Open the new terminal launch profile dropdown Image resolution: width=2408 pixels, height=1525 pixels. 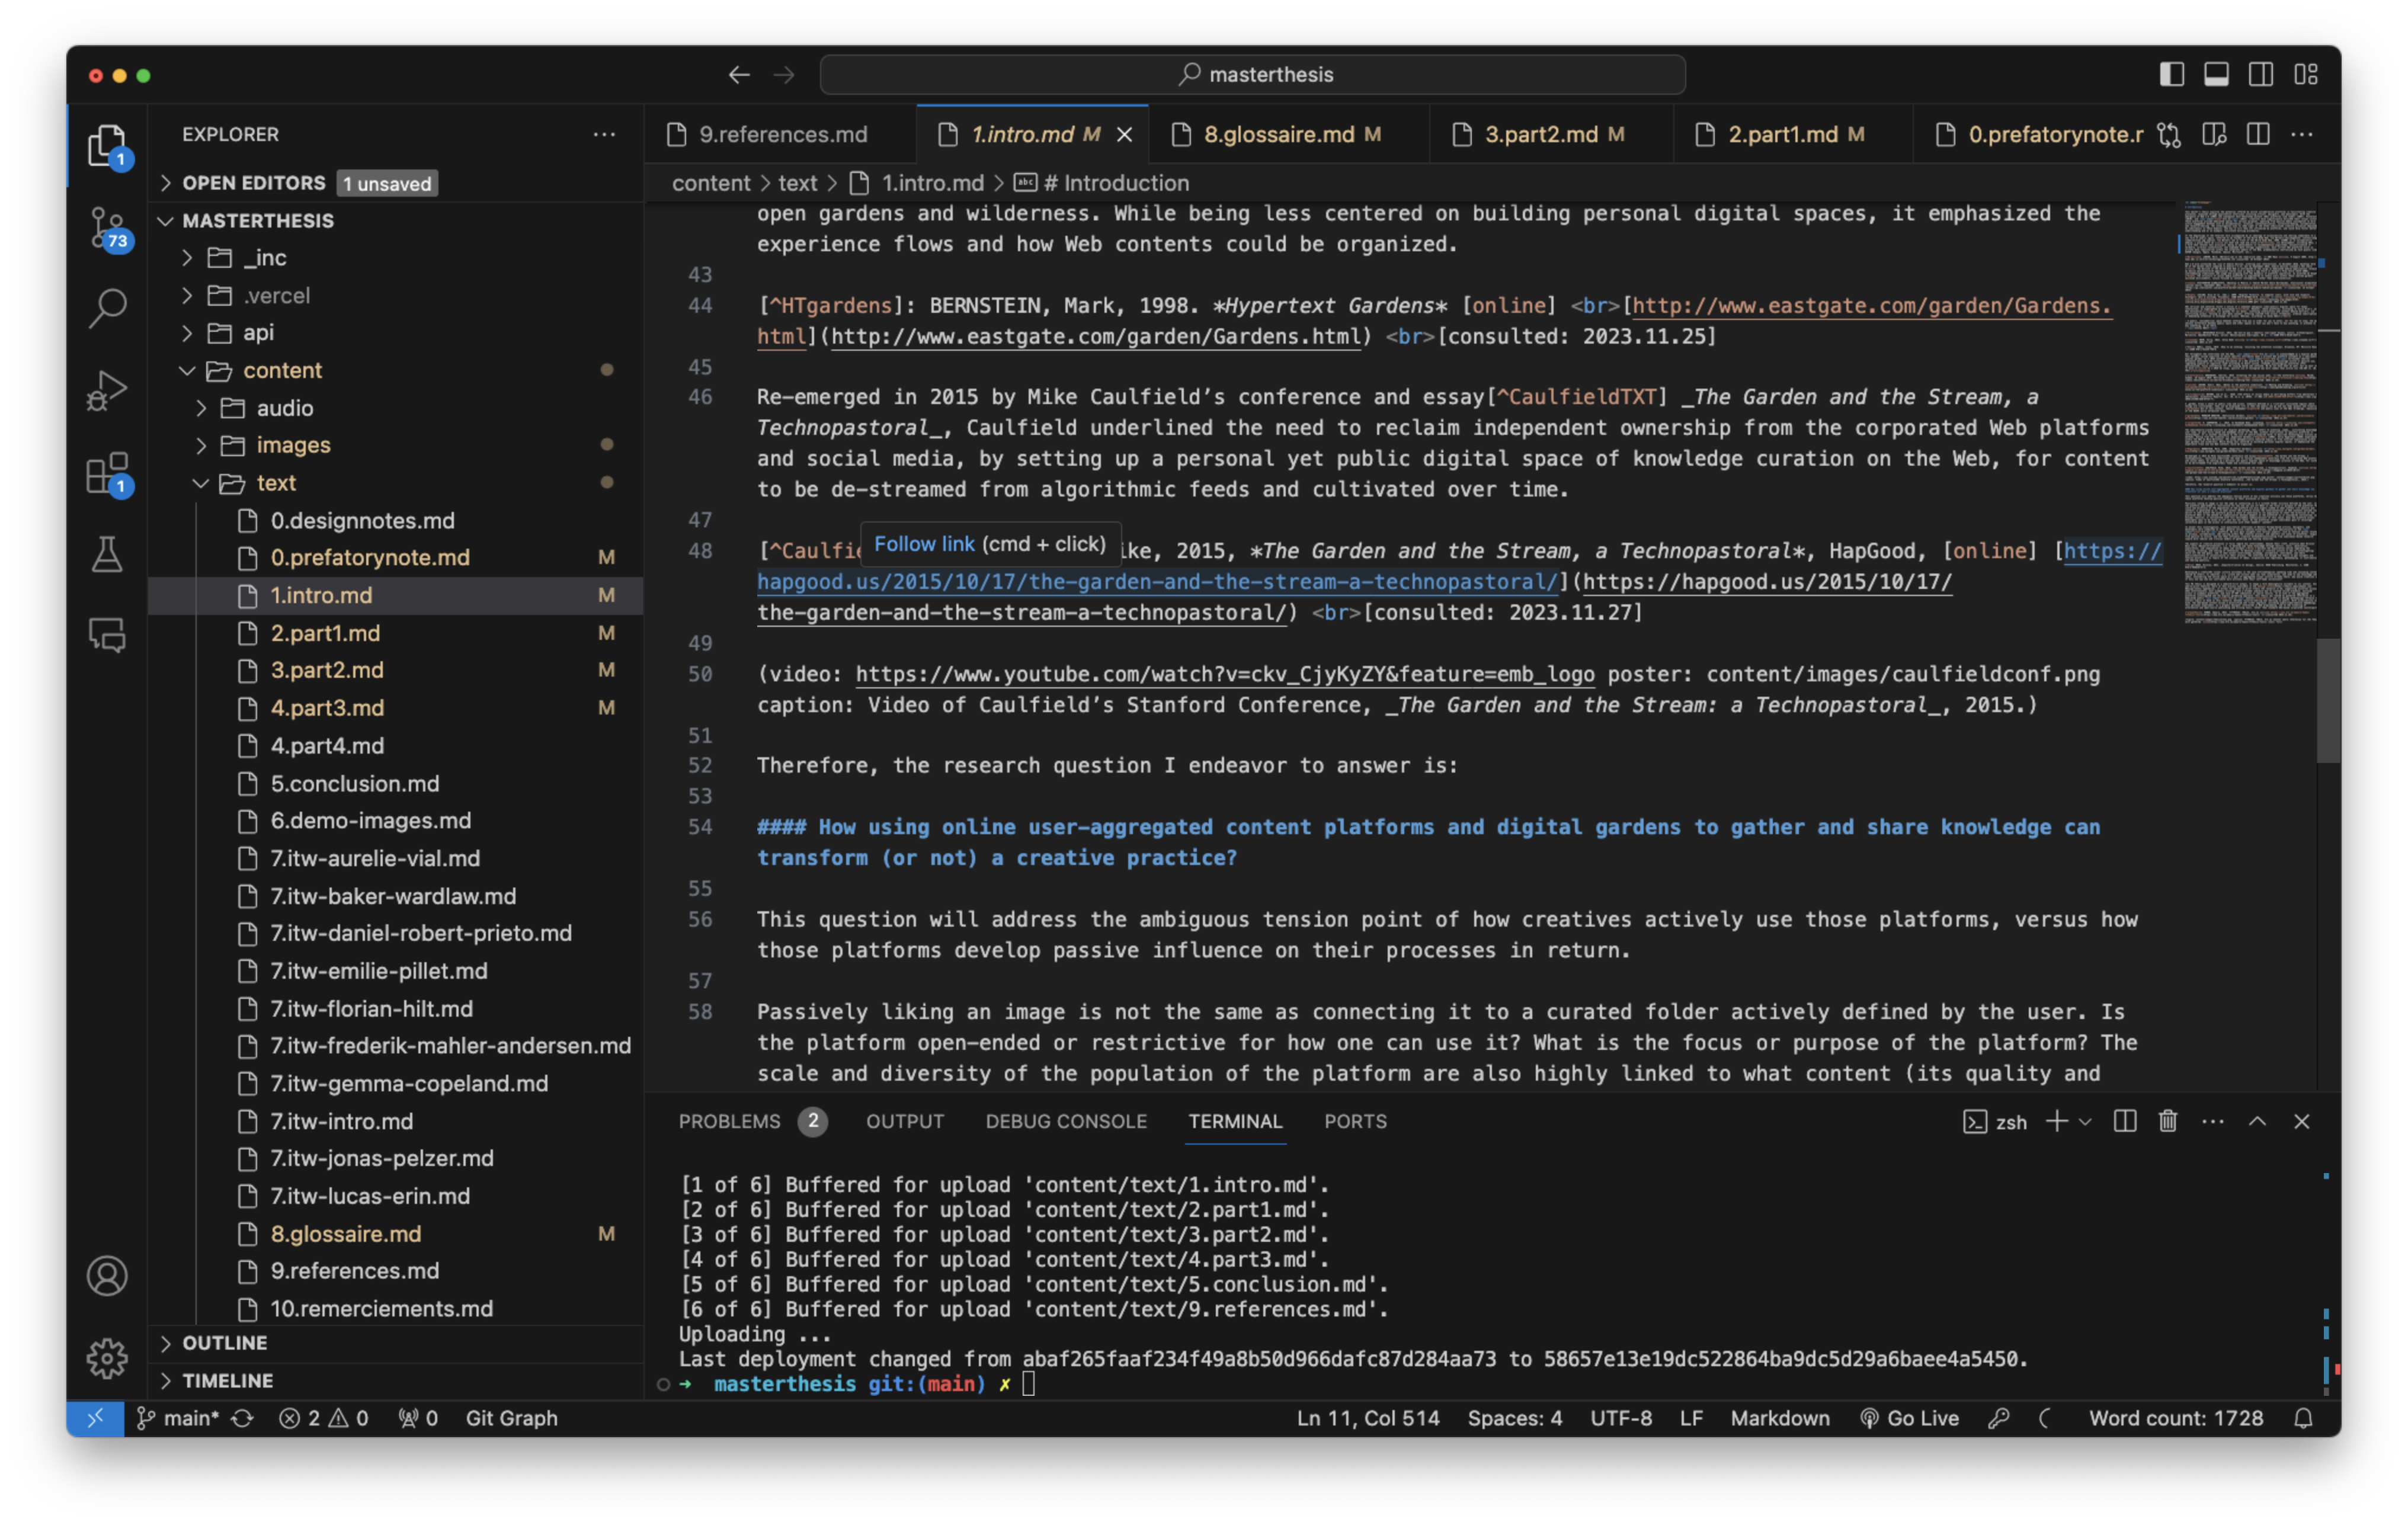pyautogui.click(x=2086, y=1121)
